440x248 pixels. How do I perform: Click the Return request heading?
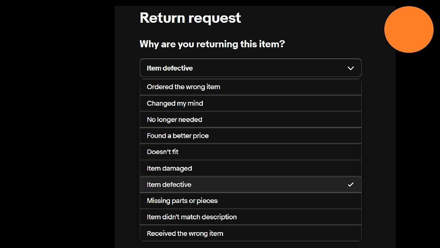pos(190,18)
